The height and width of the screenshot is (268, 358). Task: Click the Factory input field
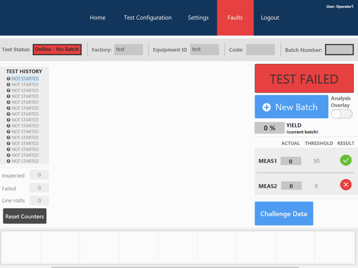tap(128, 50)
